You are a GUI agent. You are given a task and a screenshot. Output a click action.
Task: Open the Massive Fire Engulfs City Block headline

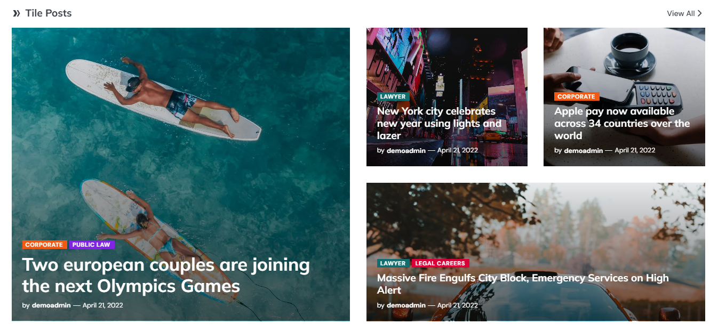pyautogui.click(x=523, y=284)
